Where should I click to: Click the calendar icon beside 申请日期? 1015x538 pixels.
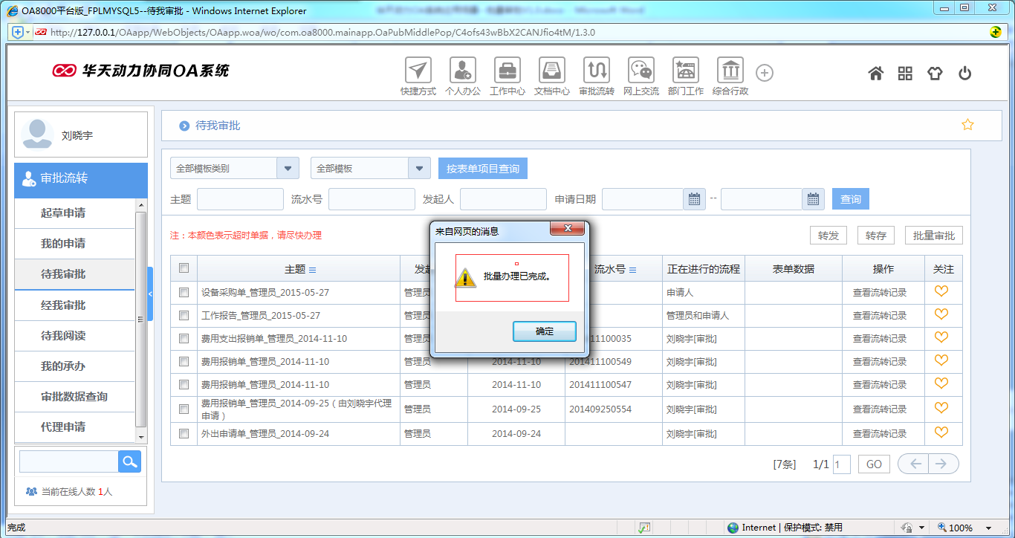693,198
